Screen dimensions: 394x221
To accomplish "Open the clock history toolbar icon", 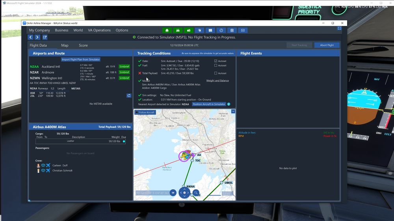I will (x=221, y=30).
